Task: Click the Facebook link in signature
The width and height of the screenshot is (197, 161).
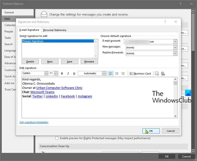Action: click(x=68, y=96)
